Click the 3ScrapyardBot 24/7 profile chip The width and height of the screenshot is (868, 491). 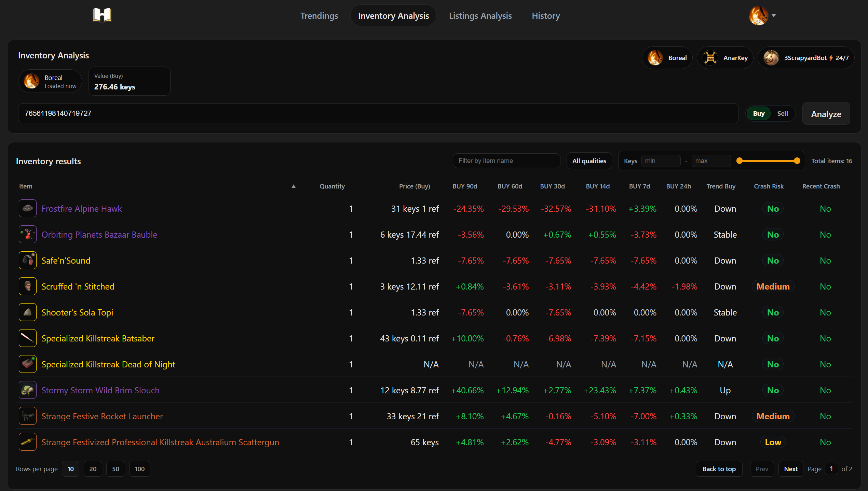coord(806,58)
